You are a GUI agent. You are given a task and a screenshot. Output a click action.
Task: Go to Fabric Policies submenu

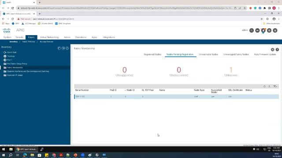tap(29, 42)
